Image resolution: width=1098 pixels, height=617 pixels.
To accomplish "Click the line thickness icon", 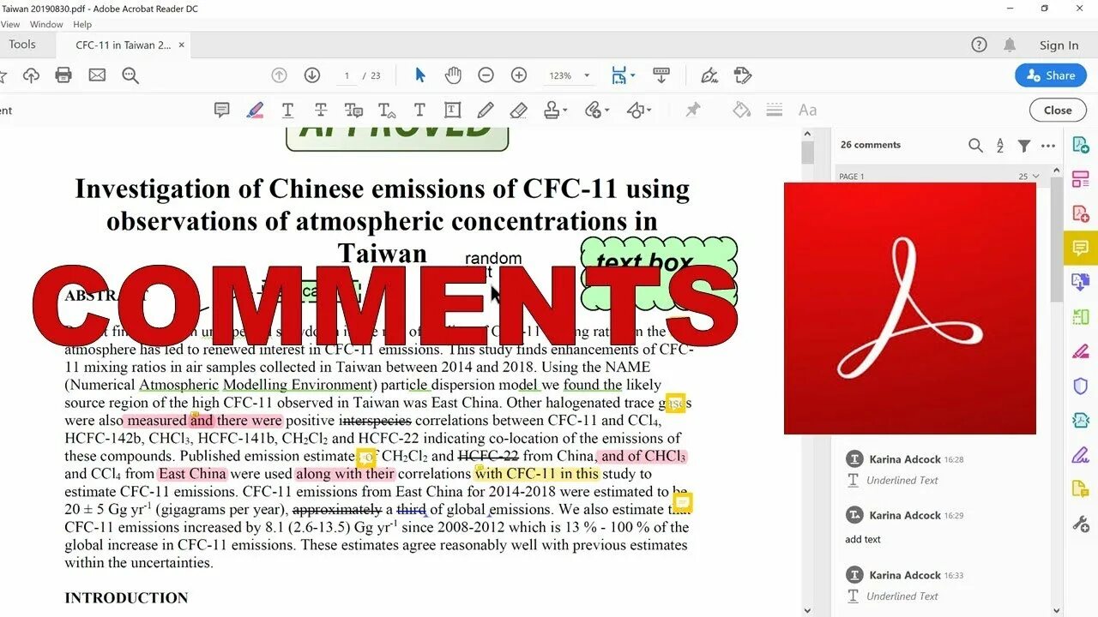I will click(775, 110).
